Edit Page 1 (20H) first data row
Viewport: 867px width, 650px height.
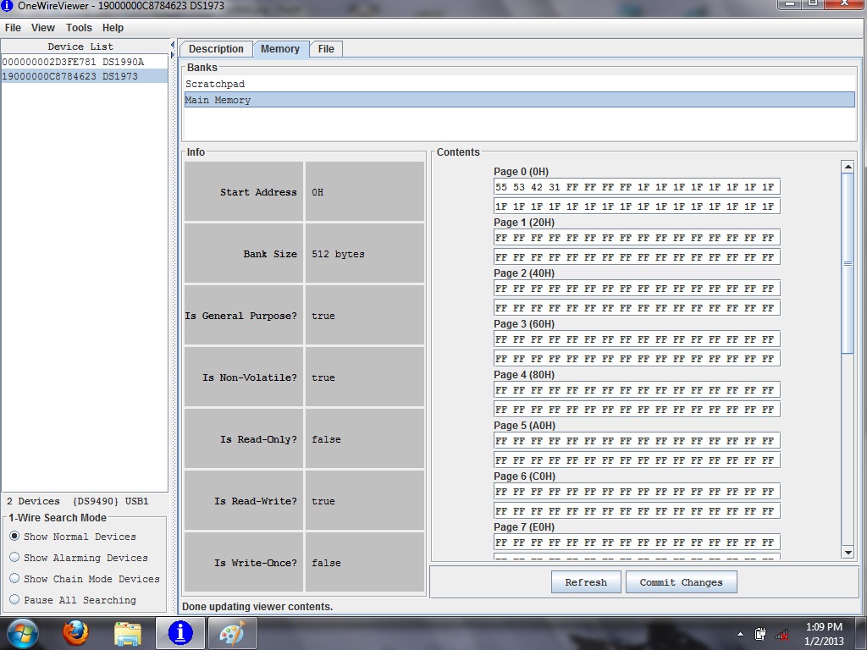click(637, 238)
